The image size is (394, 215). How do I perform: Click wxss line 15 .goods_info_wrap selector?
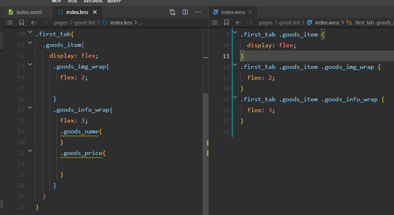pyautogui.click(x=350, y=99)
